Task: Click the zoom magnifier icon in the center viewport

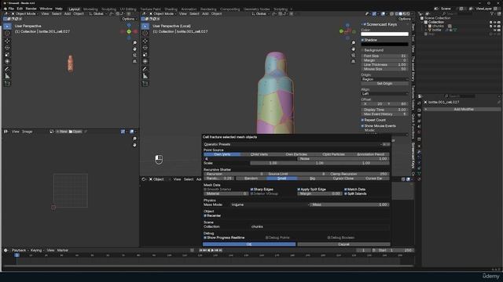Action: click(x=353, y=43)
